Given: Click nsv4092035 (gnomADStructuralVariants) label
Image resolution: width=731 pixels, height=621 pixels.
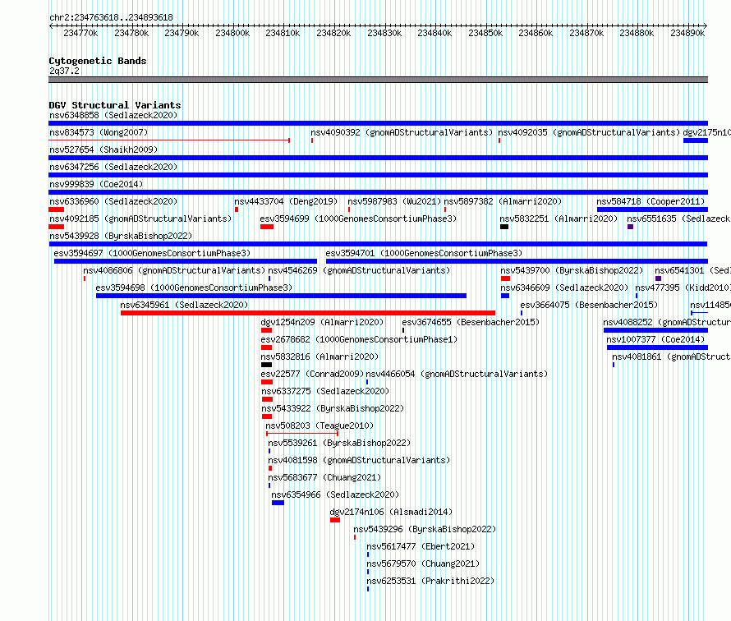Looking at the screenshot, I should [x=589, y=132].
